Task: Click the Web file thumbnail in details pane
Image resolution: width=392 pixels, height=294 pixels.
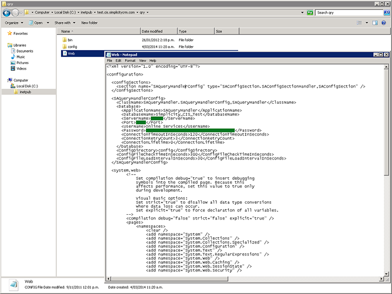Action: point(14,285)
